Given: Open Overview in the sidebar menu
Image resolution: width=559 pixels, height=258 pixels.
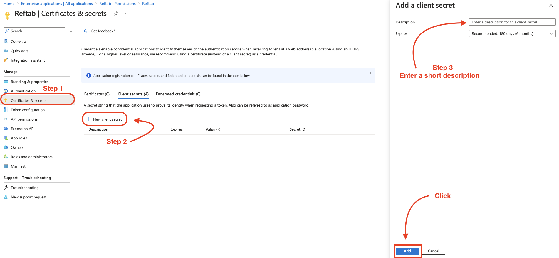Looking at the screenshot, I should pyautogui.click(x=19, y=41).
